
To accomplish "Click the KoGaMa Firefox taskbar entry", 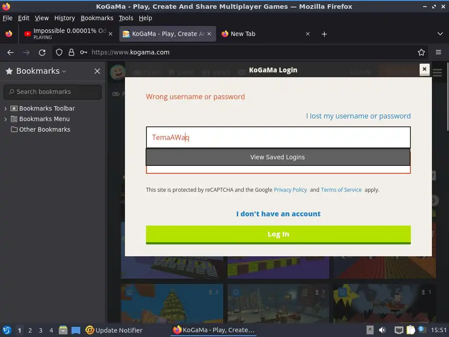I will coord(214,330).
